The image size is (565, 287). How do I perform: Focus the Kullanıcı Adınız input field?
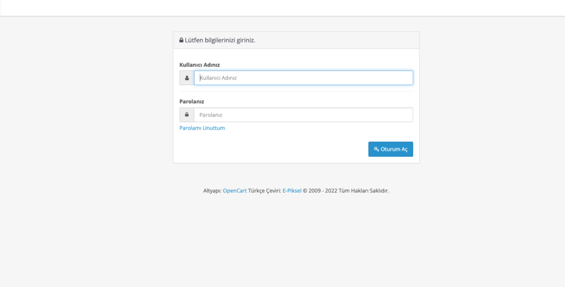click(x=303, y=78)
